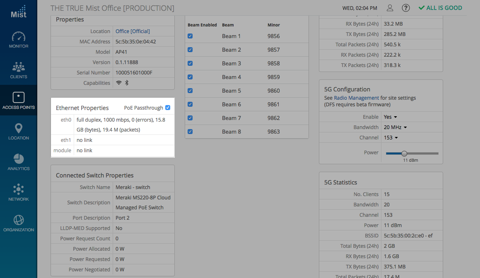Uncheck Beam 1 enabled checkbox
Screen dimensions: 480x278
click(190, 36)
